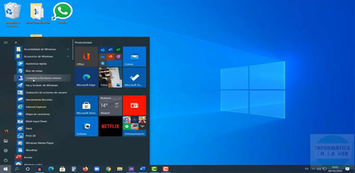The width and height of the screenshot is (355, 173).
Task: Open Cortana circle on taskbar
Action: coord(28,169)
